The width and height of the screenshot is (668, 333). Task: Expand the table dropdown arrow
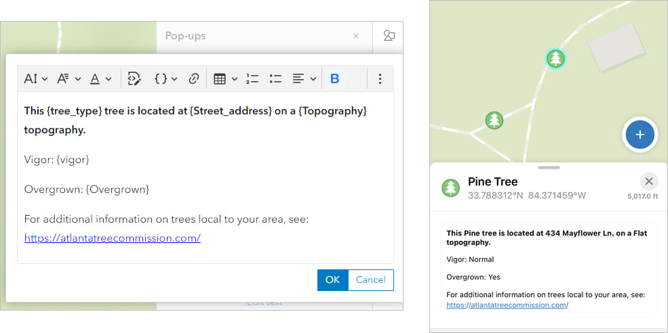[x=235, y=79]
